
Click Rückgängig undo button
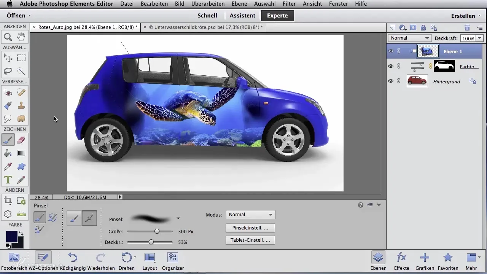(72, 261)
